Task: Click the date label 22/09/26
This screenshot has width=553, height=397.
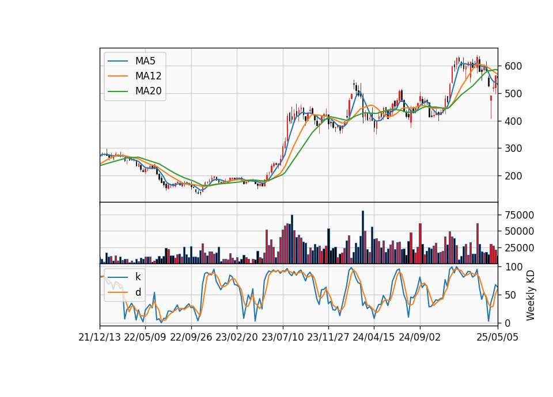Action: (x=191, y=337)
